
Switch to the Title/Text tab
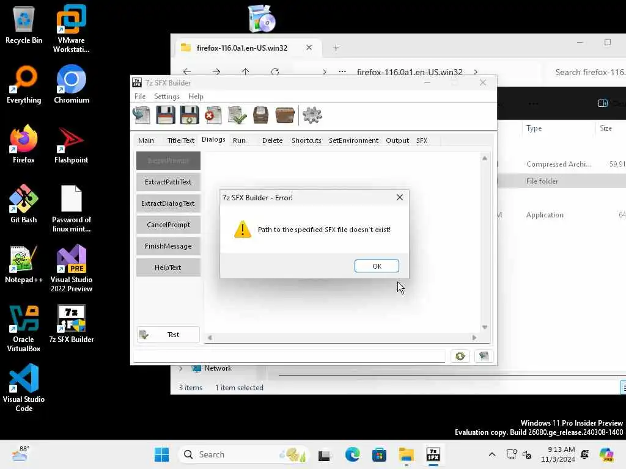180,140
